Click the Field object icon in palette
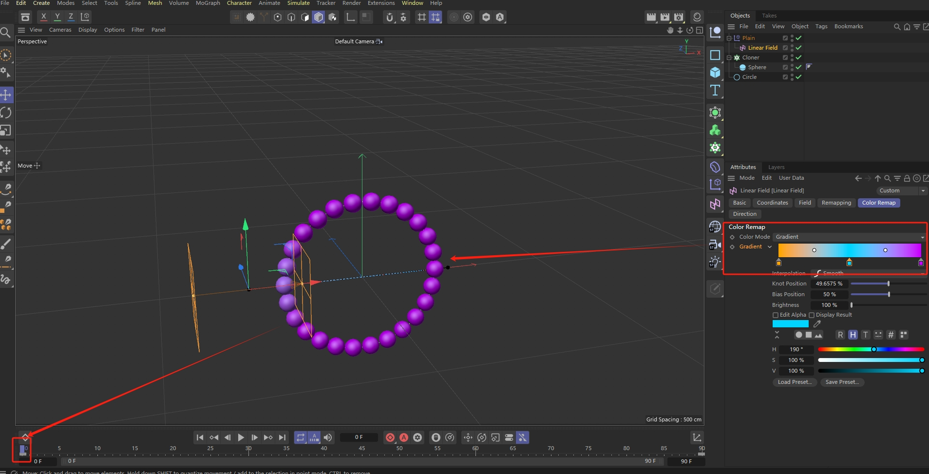This screenshot has height=474, width=929. pos(715,205)
